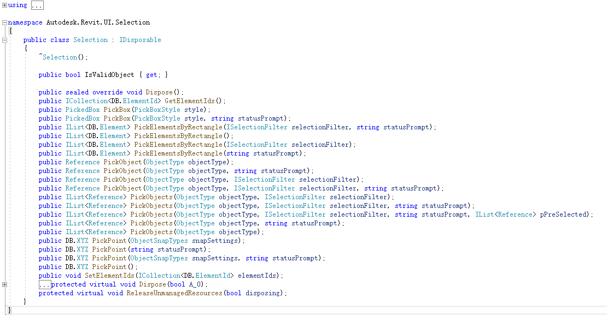Click the ellipsis box beside using

(x=37, y=5)
